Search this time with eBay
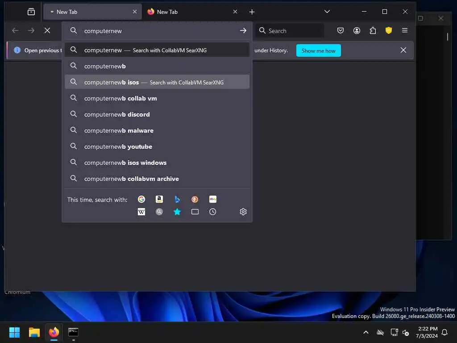 [x=213, y=199]
